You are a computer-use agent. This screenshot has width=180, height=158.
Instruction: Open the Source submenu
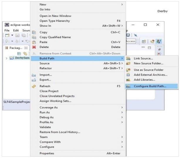(78, 63)
